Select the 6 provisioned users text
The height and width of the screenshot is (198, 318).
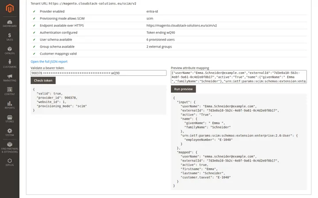click(x=160, y=40)
